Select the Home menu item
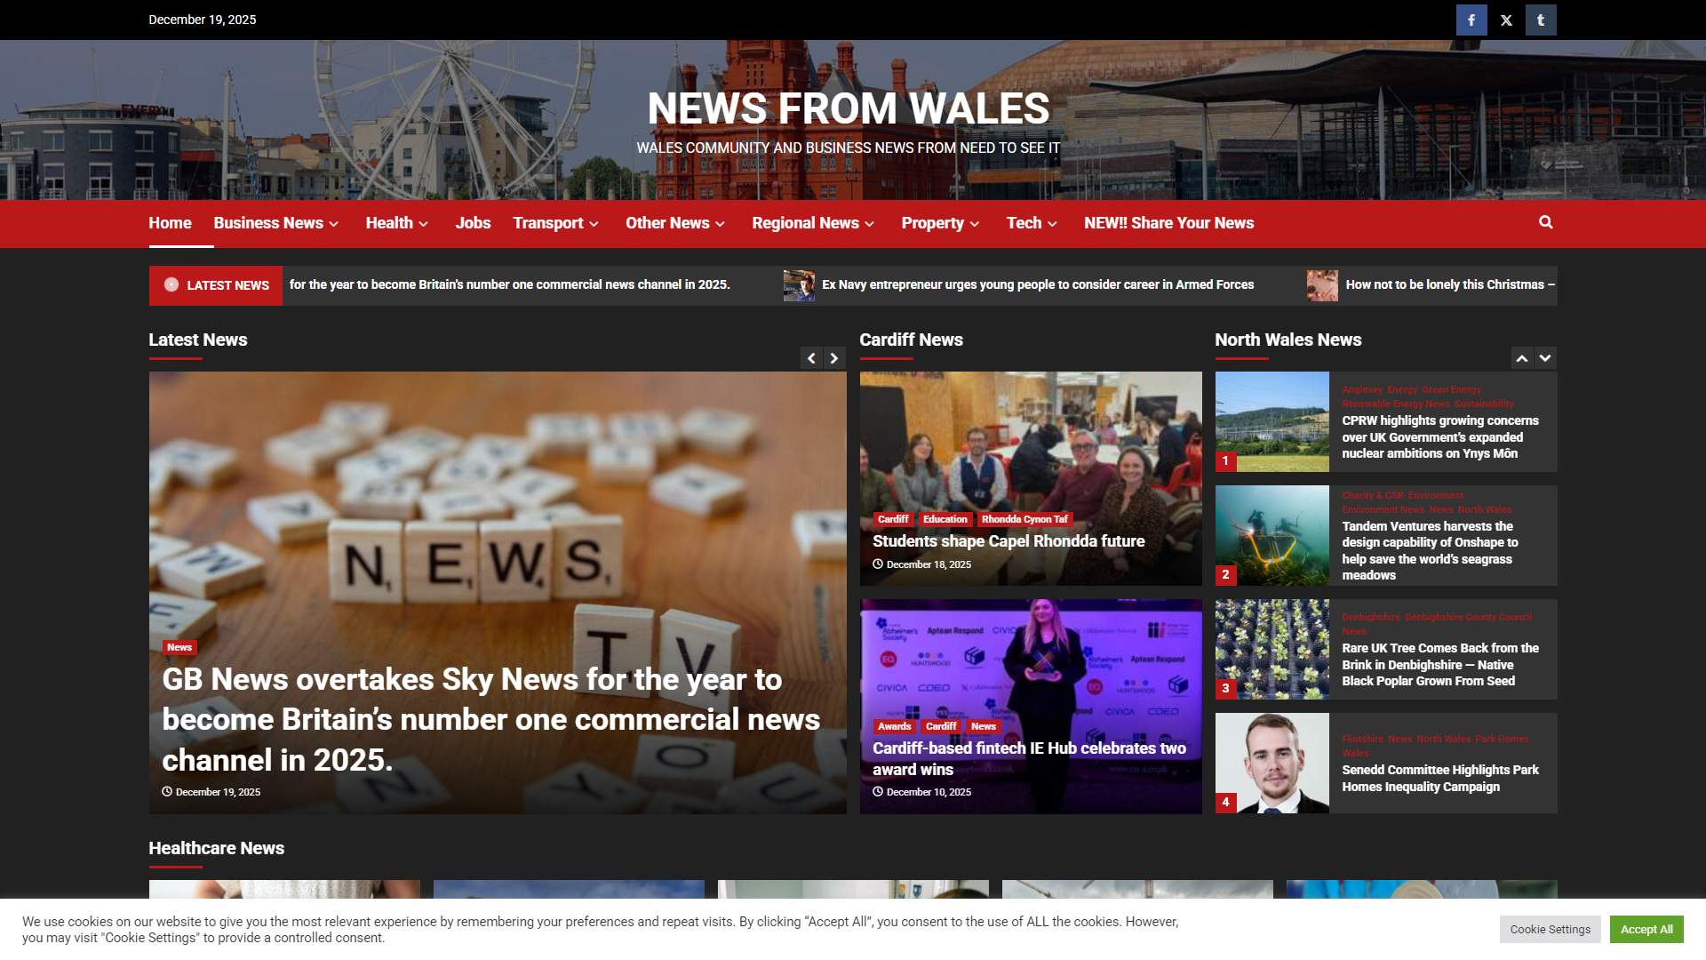Image resolution: width=1706 pixels, height=960 pixels. pyautogui.click(x=169, y=223)
